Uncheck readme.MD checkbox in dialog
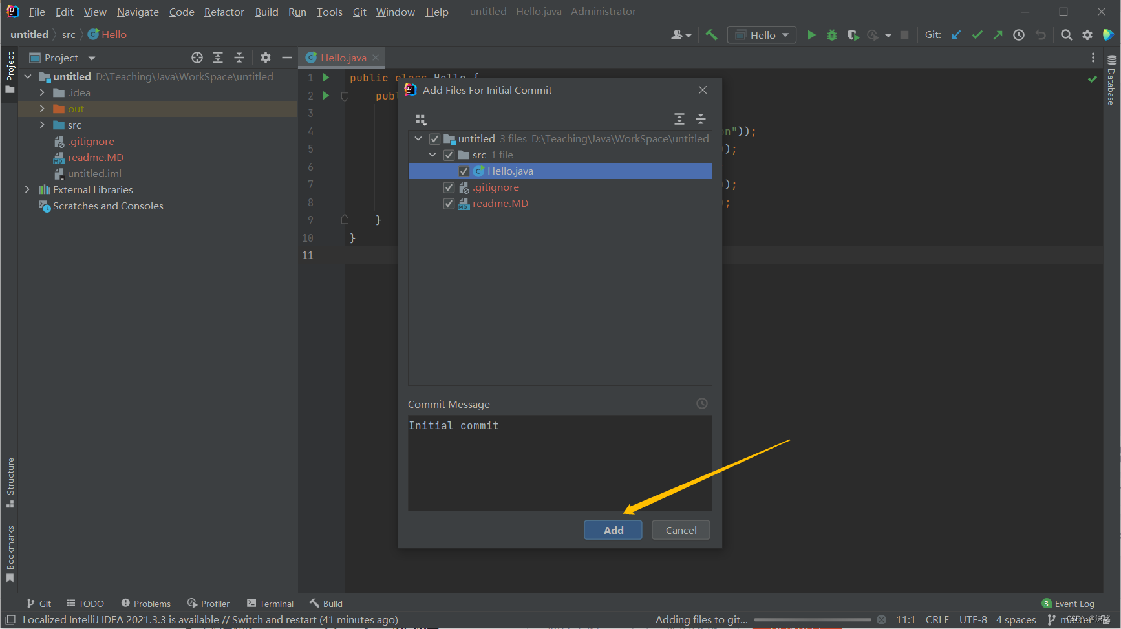1121x629 pixels. (449, 204)
